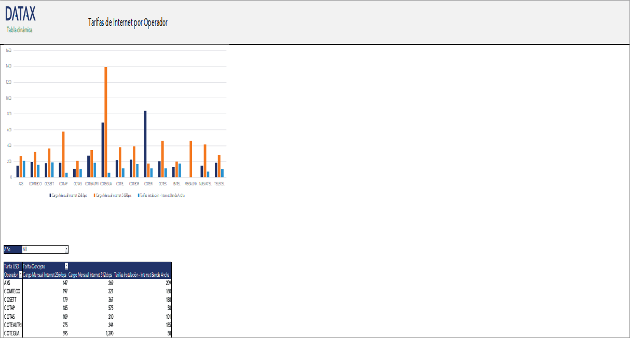The height and width of the screenshot is (338, 630).
Task: Click the 'Tabla dinámica' subtitle text
Action: tap(19, 30)
